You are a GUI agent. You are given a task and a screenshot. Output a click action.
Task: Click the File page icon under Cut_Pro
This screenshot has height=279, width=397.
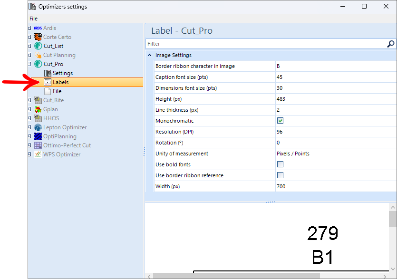[48, 91]
